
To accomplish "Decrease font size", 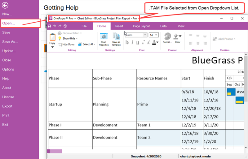I will coord(143,42).
